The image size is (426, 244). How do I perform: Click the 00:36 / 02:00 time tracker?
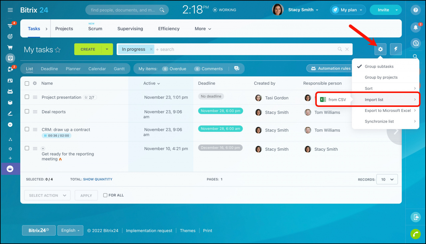(x=57, y=135)
